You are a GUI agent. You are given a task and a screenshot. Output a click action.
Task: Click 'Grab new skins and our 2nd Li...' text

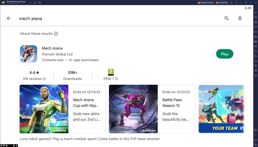pos(87,117)
